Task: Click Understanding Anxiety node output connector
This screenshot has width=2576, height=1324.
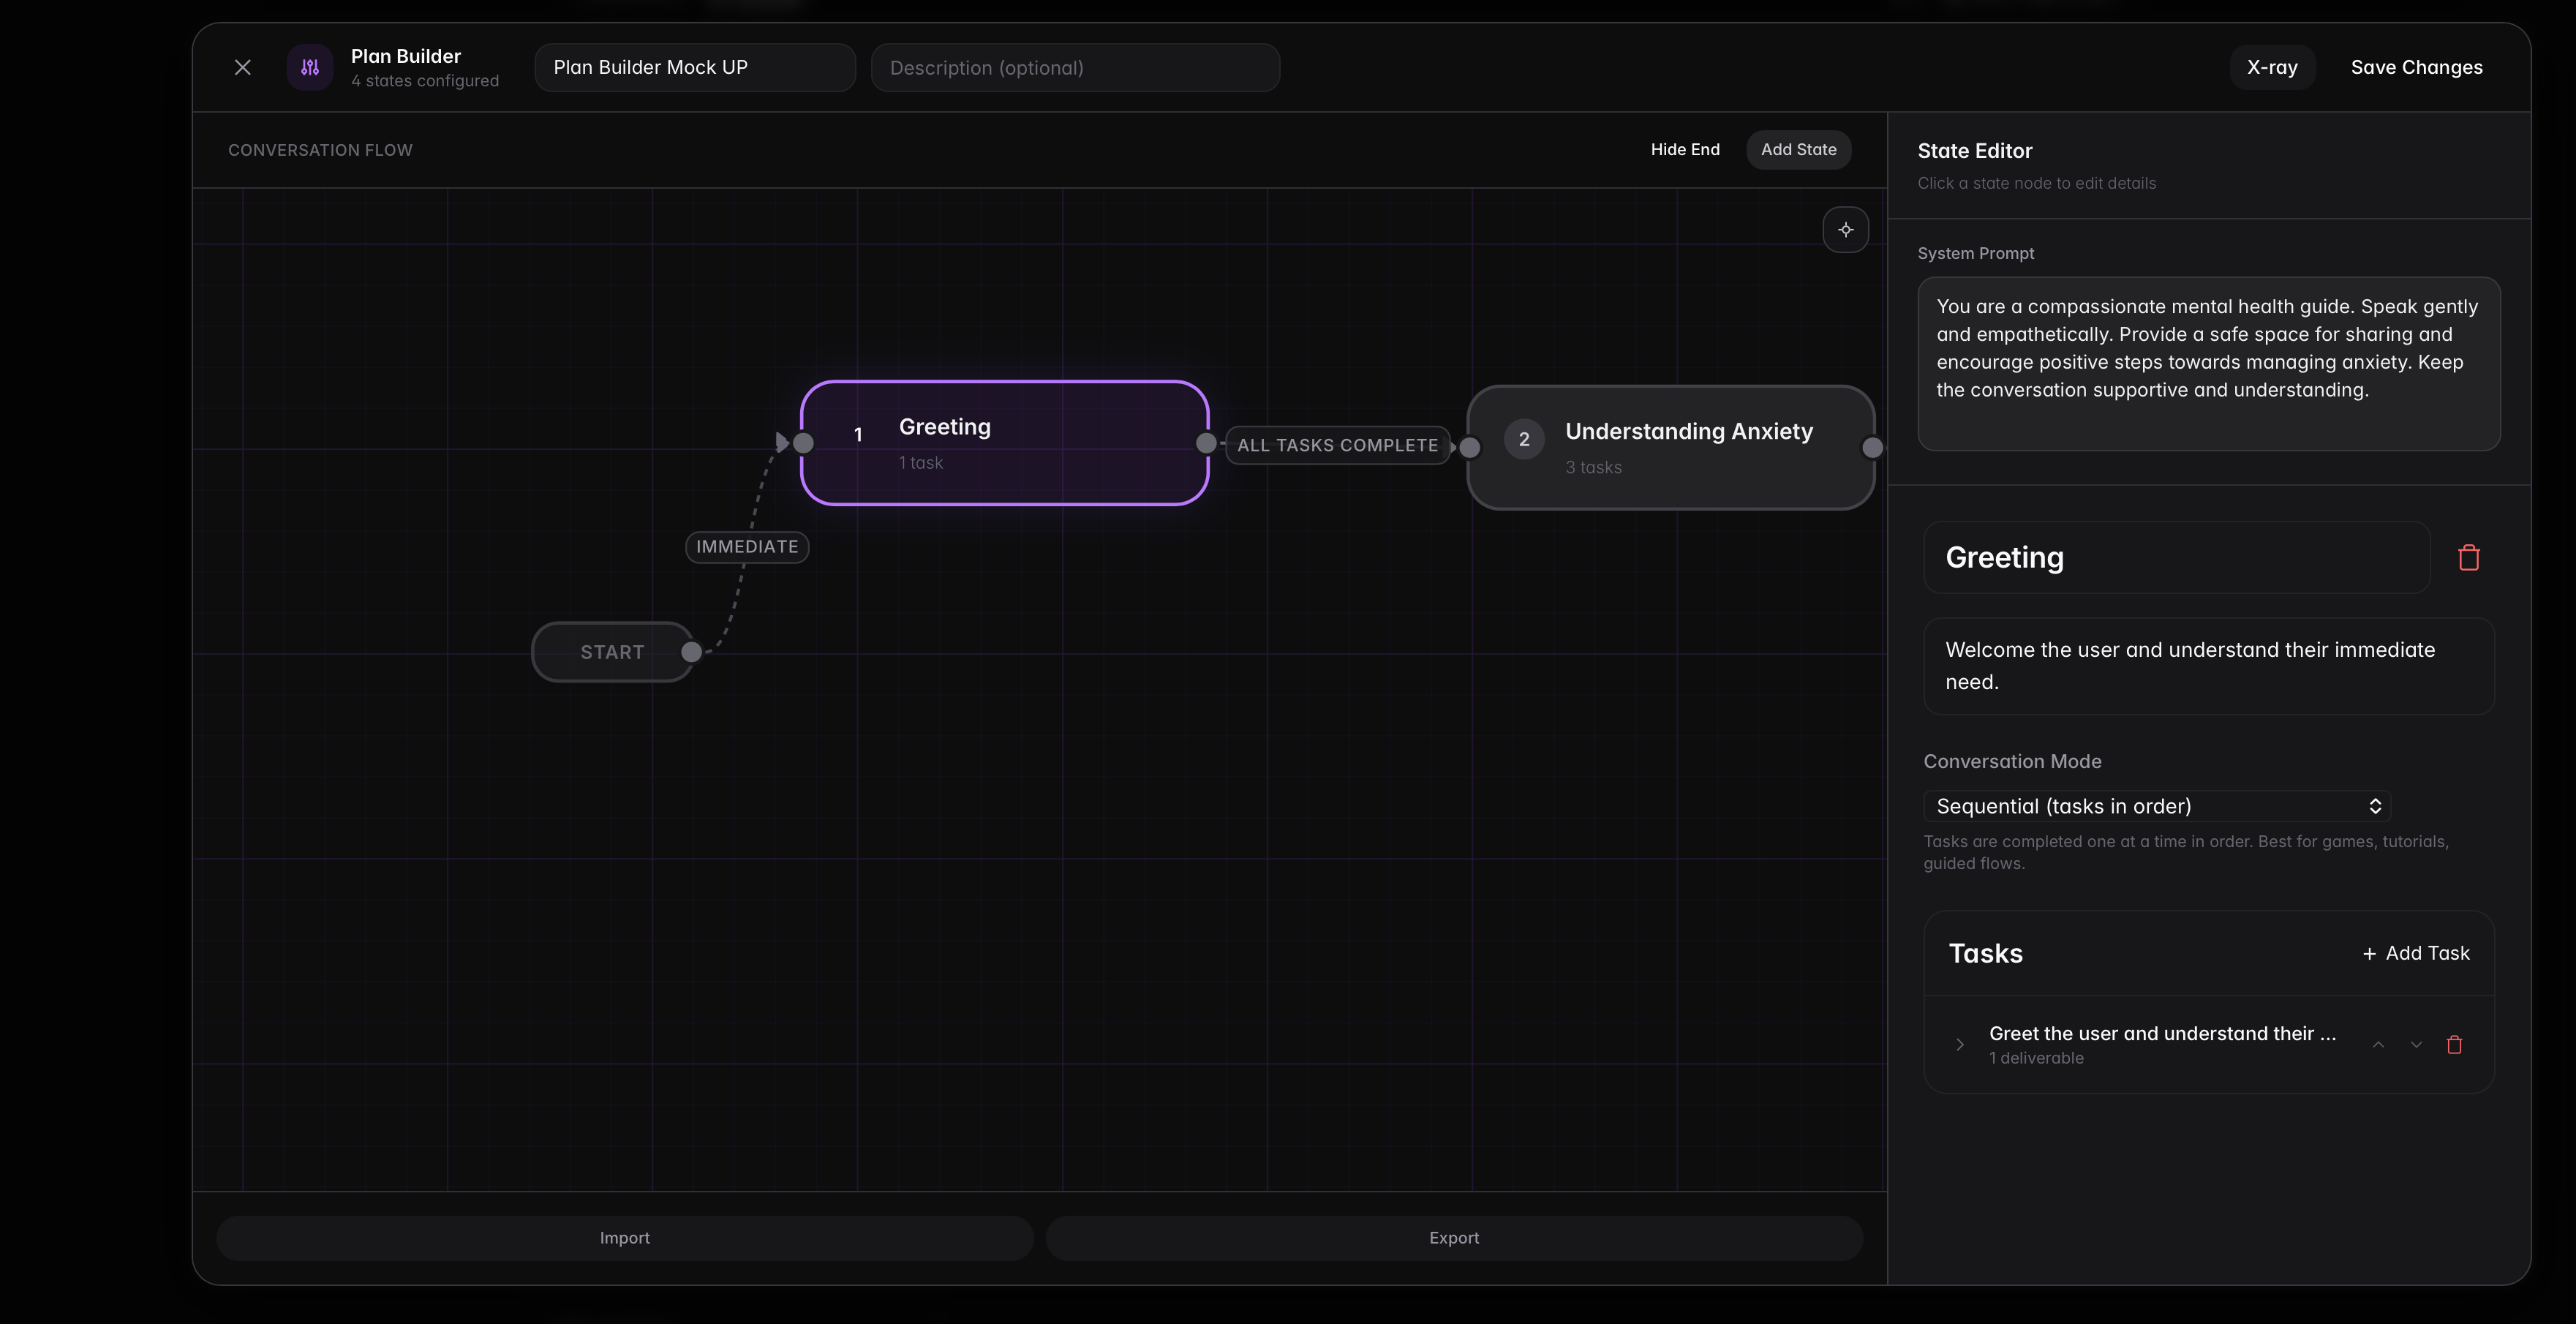Action: tap(1872, 448)
